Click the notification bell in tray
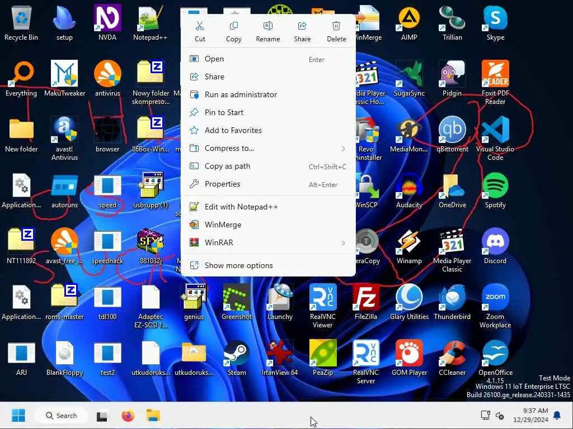 tap(557, 415)
